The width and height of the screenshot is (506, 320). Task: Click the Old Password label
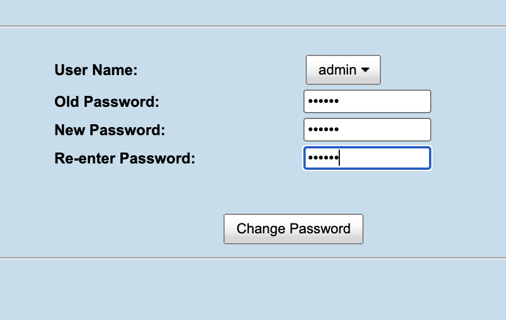point(107,102)
